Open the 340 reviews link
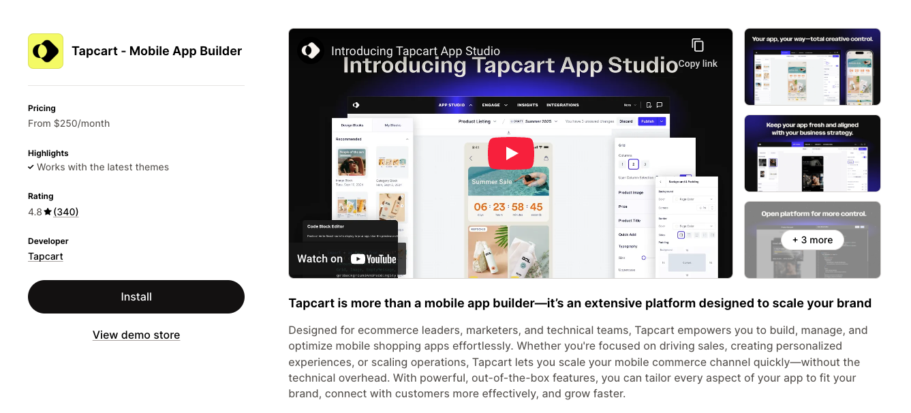 pos(66,212)
